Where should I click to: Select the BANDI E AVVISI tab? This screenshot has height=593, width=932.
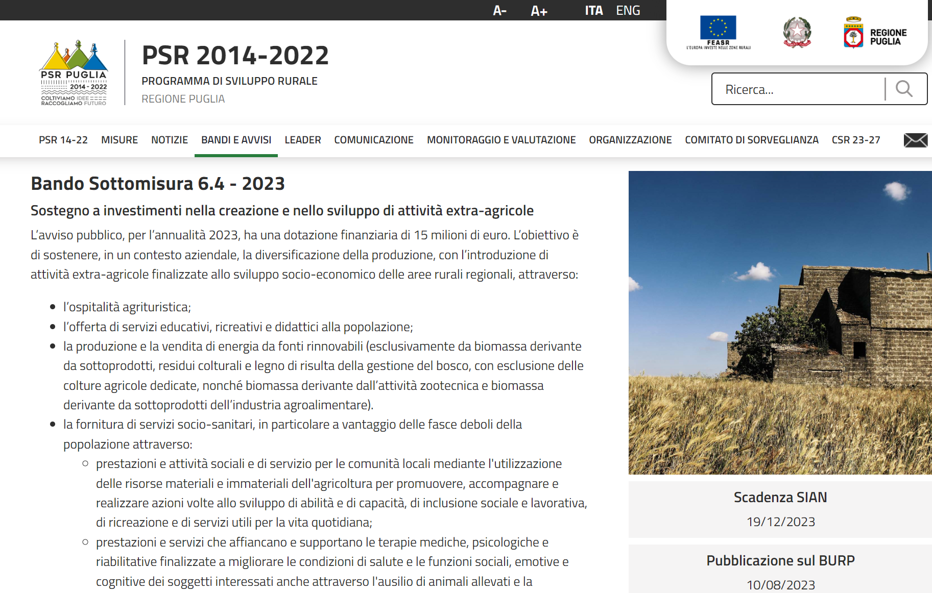(236, 140)
